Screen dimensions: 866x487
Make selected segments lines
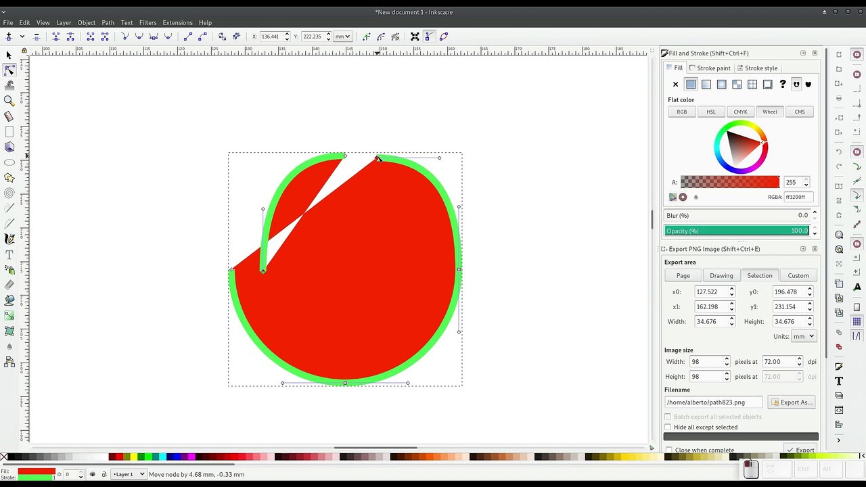(x=188, y=37)
